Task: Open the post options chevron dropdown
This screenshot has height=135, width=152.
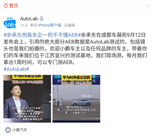Action: tap(148, 6)
